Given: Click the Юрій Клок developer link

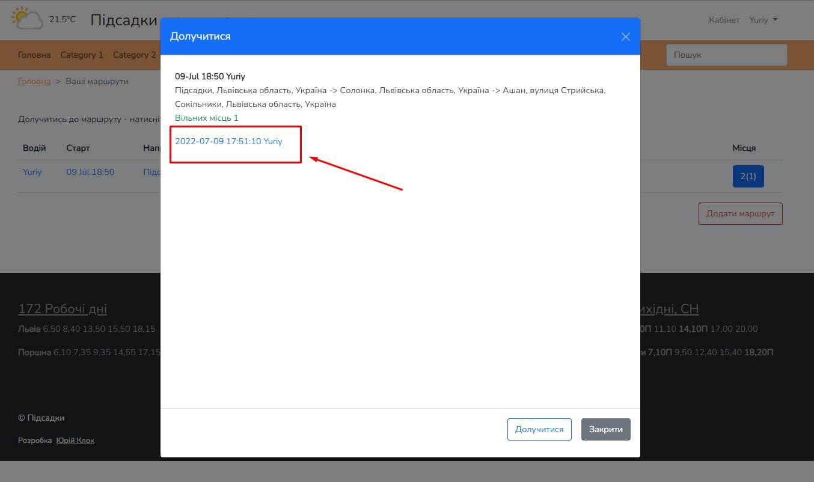Looking at the screenshot, I should pos(75,441).
